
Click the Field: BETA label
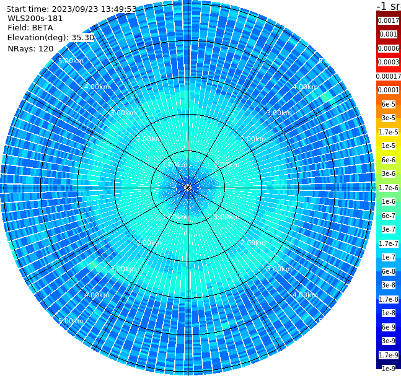(30, 28)
